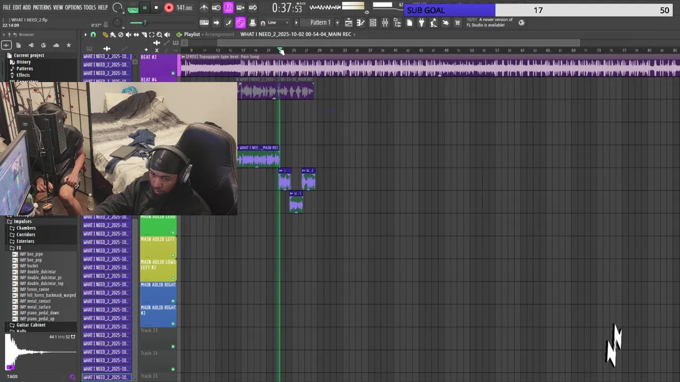Disable multilink to controllers
Screen dimensions: 680x382
click(x=241, y=23)
